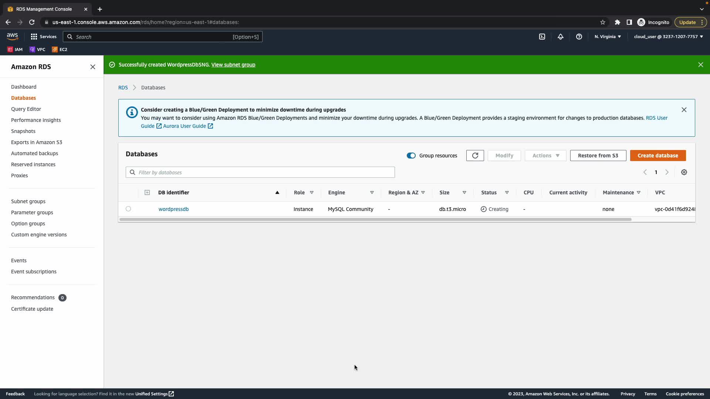
Task: Click Create database button
Action: [x=657, y=156]
